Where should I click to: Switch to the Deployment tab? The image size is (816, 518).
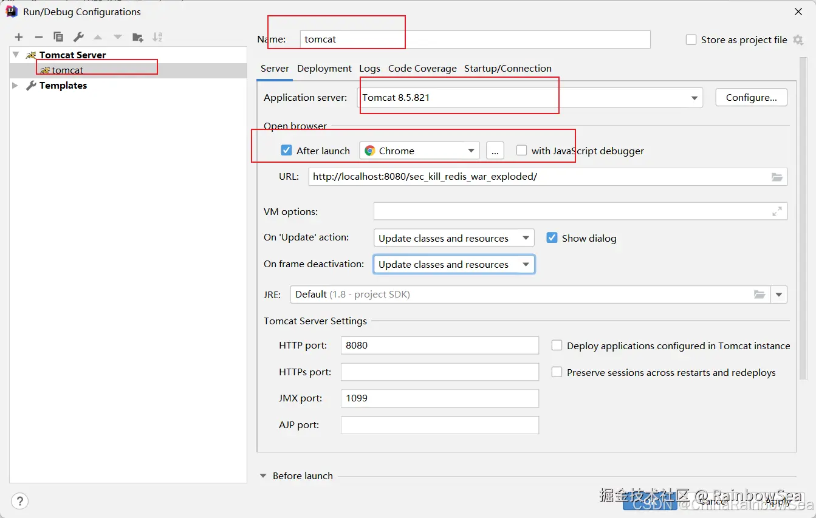(x=324, y=68)
